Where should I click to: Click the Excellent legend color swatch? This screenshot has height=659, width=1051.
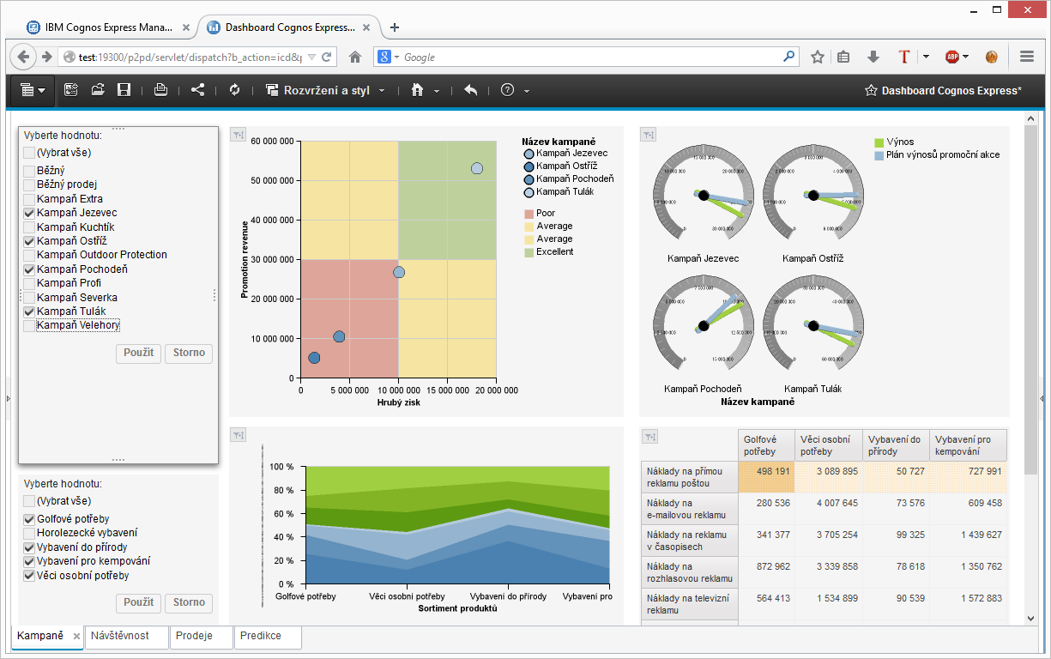click(528, 252)
